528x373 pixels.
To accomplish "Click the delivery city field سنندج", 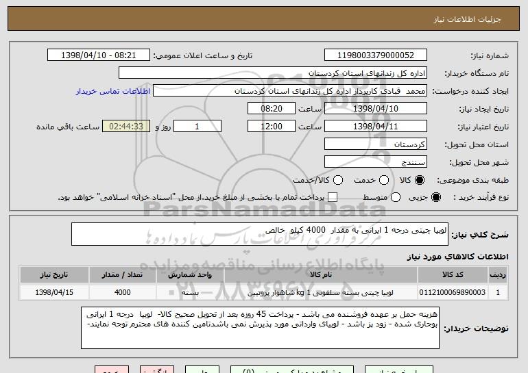I will [376, 162].
